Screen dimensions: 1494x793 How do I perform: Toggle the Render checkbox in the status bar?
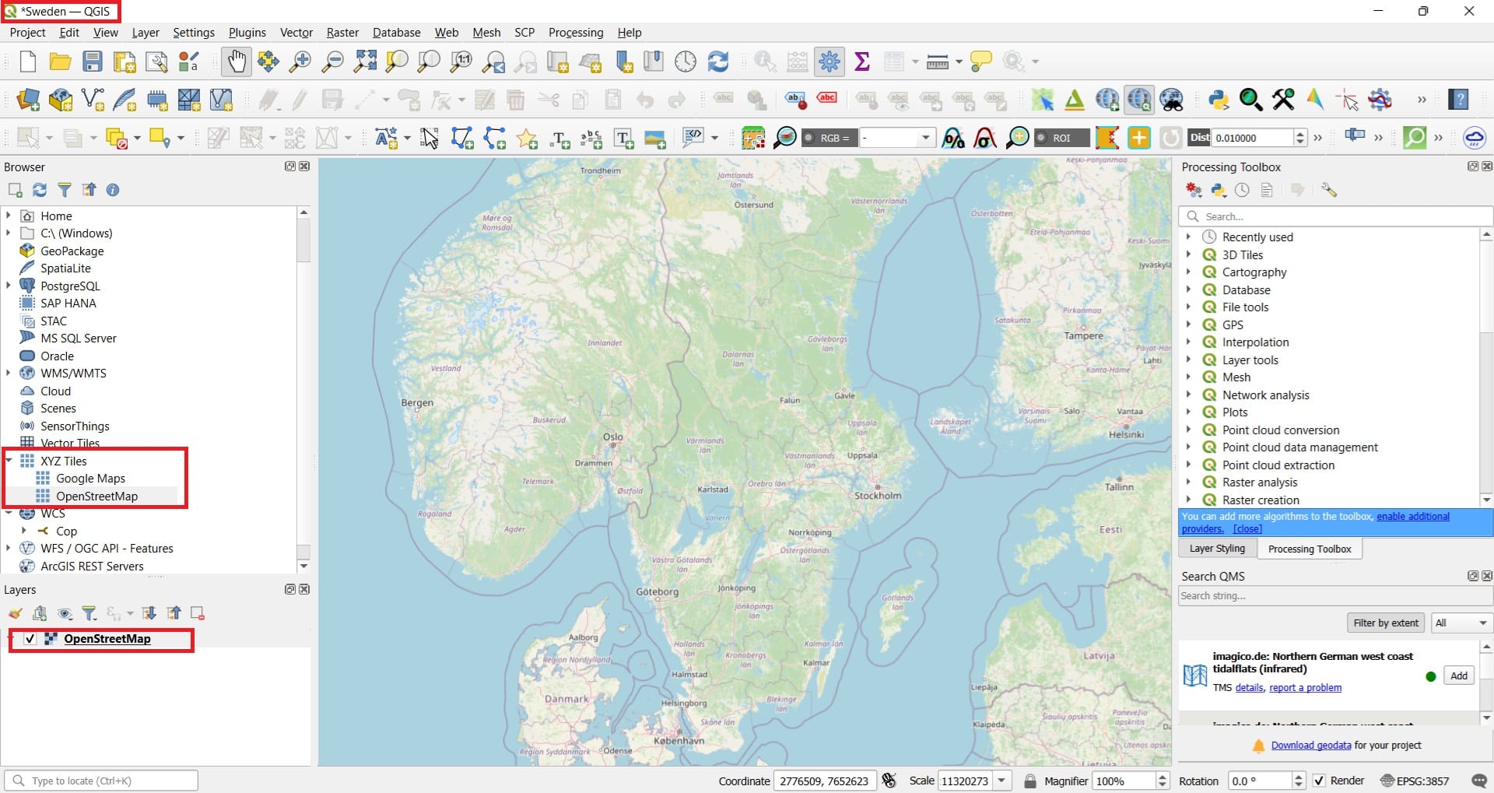click(x=1319, y=781)
